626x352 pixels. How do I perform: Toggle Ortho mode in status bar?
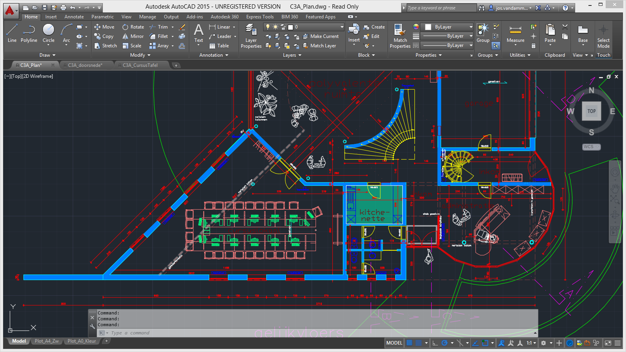click(x=435, y=343)
